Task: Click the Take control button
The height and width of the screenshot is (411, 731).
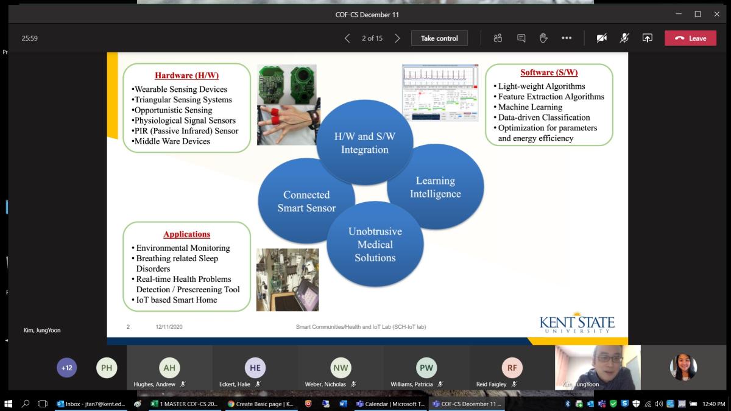Action: (439, 38)
